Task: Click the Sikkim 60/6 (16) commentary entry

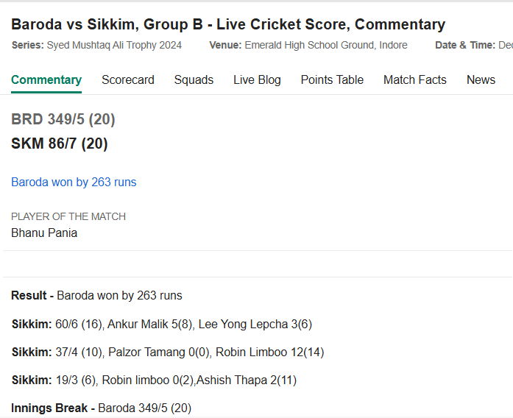Action: click(162, 324)
